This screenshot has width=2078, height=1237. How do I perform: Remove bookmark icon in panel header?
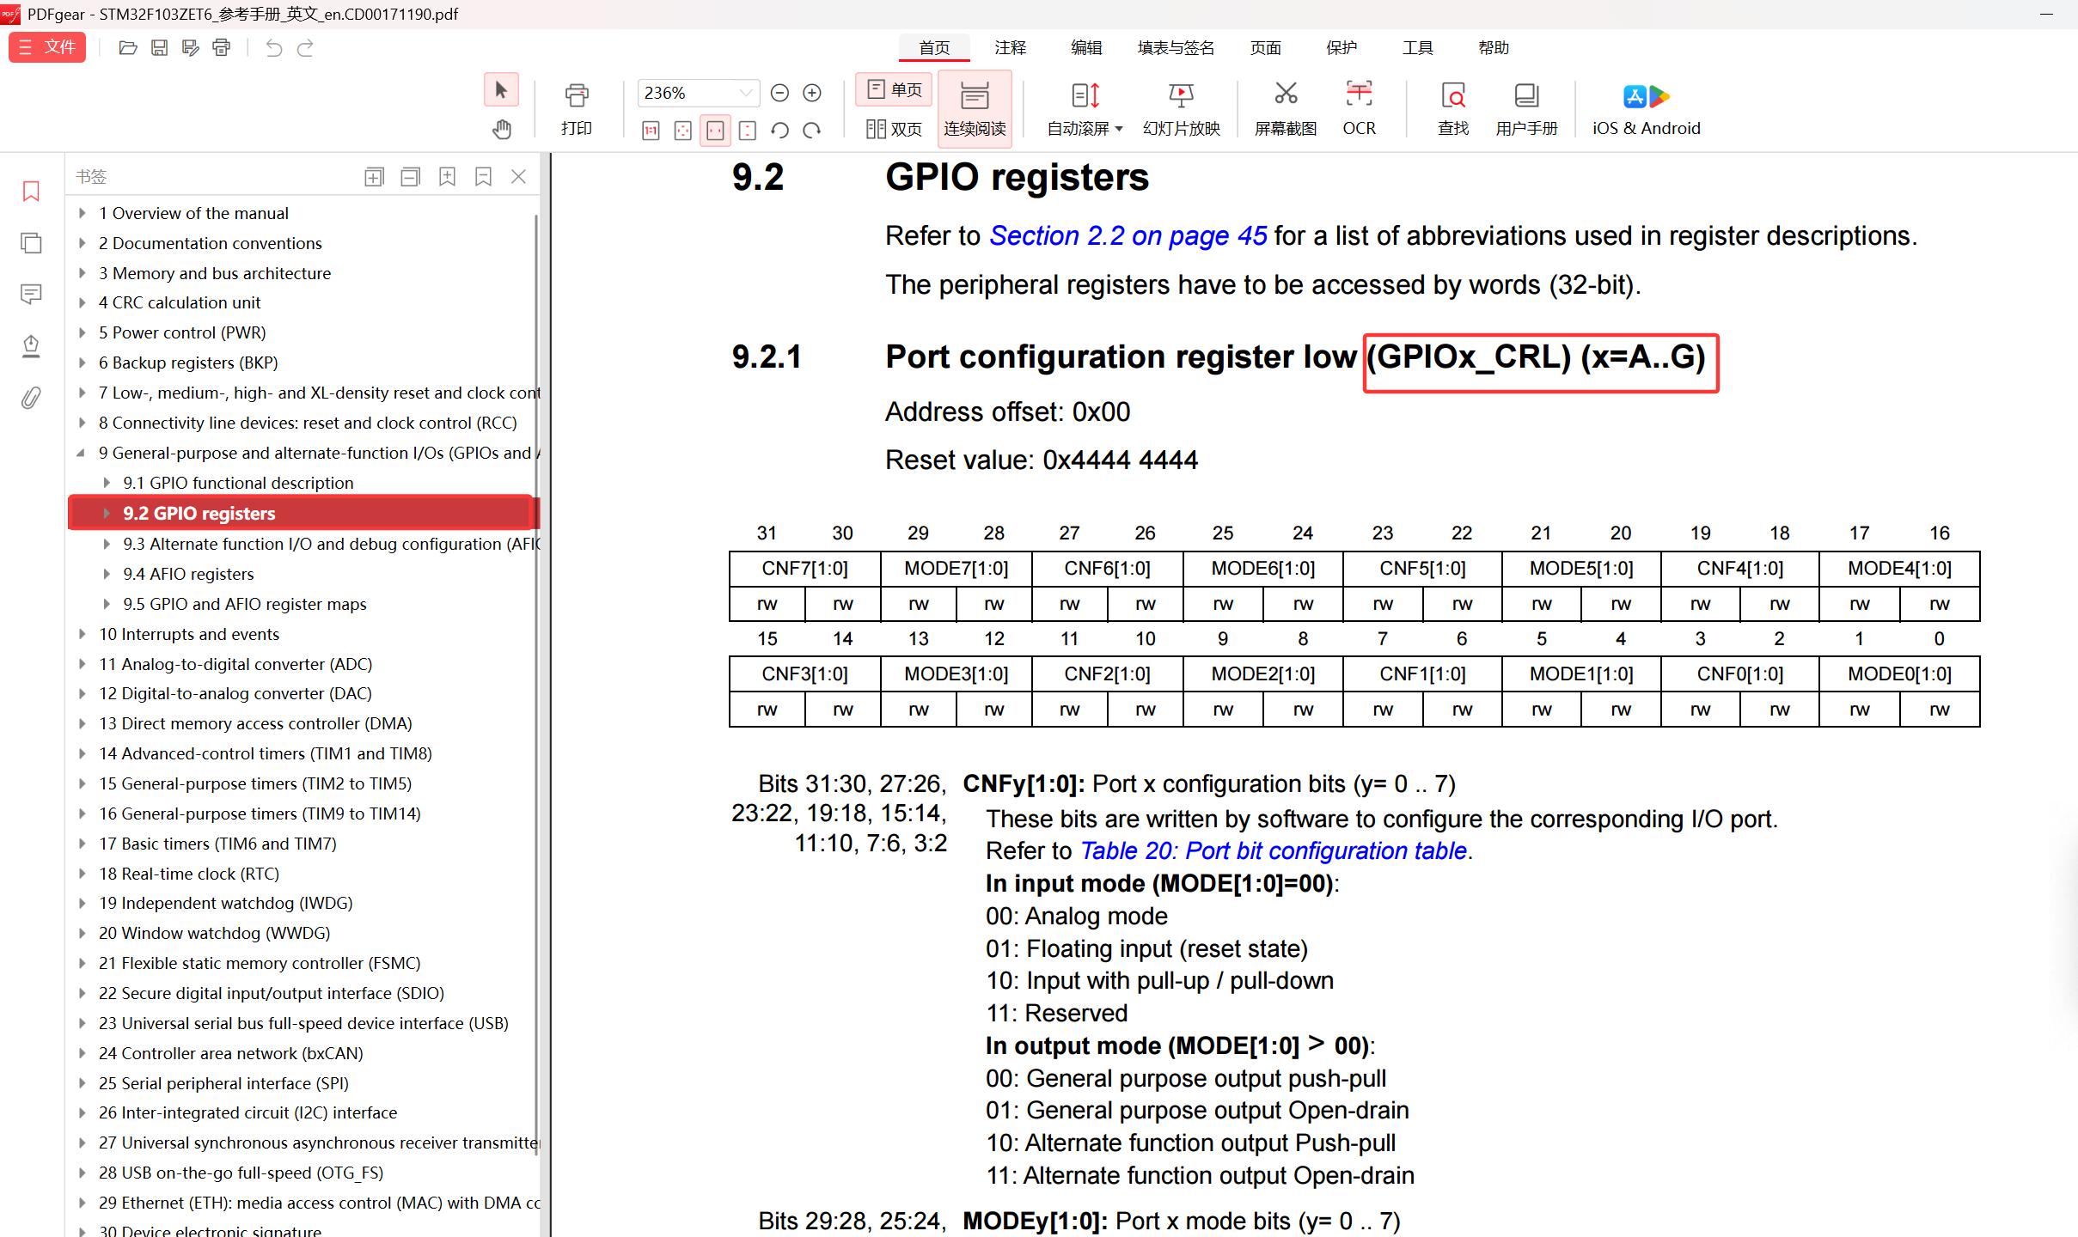click(483, 177)
